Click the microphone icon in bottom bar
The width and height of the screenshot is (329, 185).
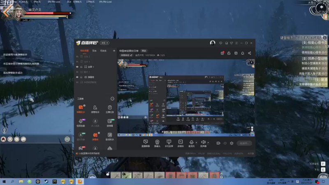click(191, 143)
